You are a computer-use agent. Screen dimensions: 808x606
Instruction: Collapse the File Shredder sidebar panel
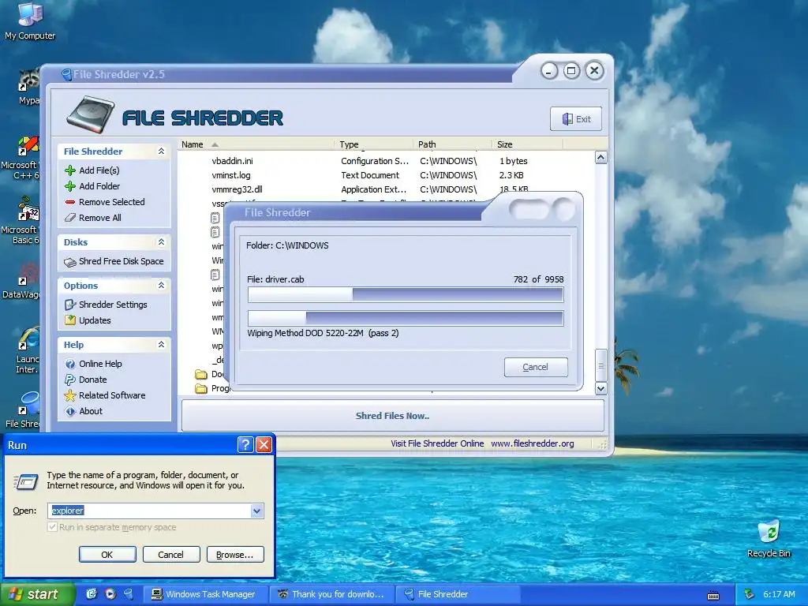[x=161, y=151]
